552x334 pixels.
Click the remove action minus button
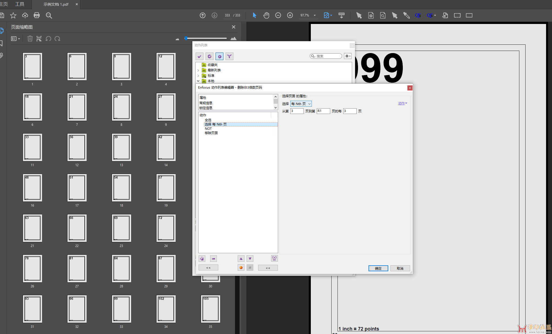point(213,259)
